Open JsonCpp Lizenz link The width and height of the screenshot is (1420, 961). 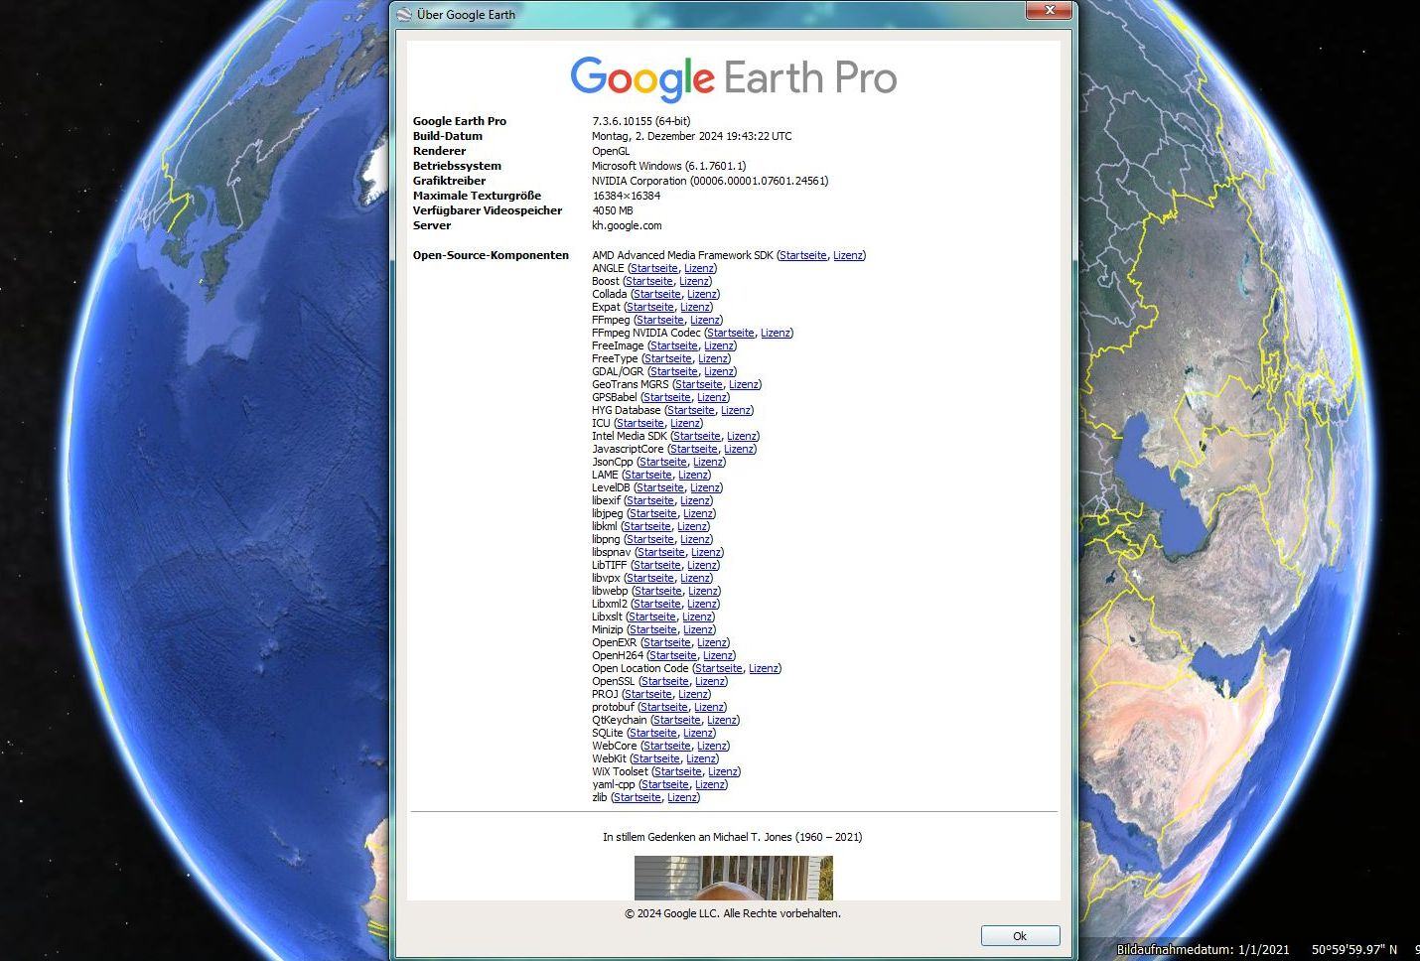708,462
